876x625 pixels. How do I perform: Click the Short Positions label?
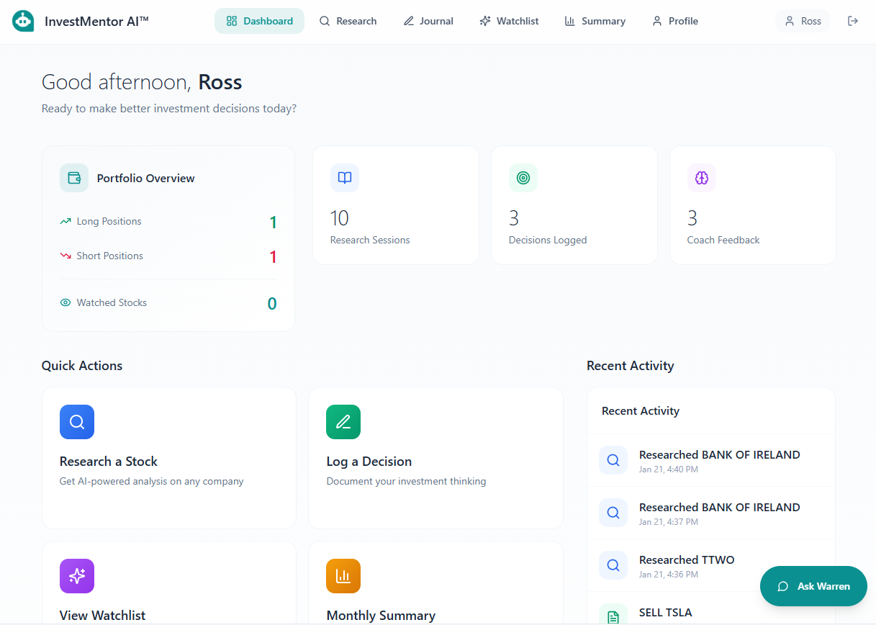[x=109, y=256]
